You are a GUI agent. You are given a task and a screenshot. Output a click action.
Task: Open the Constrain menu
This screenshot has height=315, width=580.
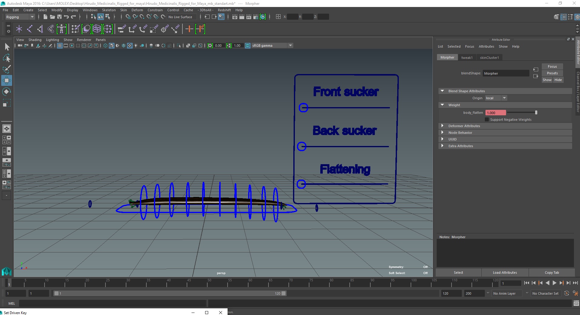coord(155,10)
